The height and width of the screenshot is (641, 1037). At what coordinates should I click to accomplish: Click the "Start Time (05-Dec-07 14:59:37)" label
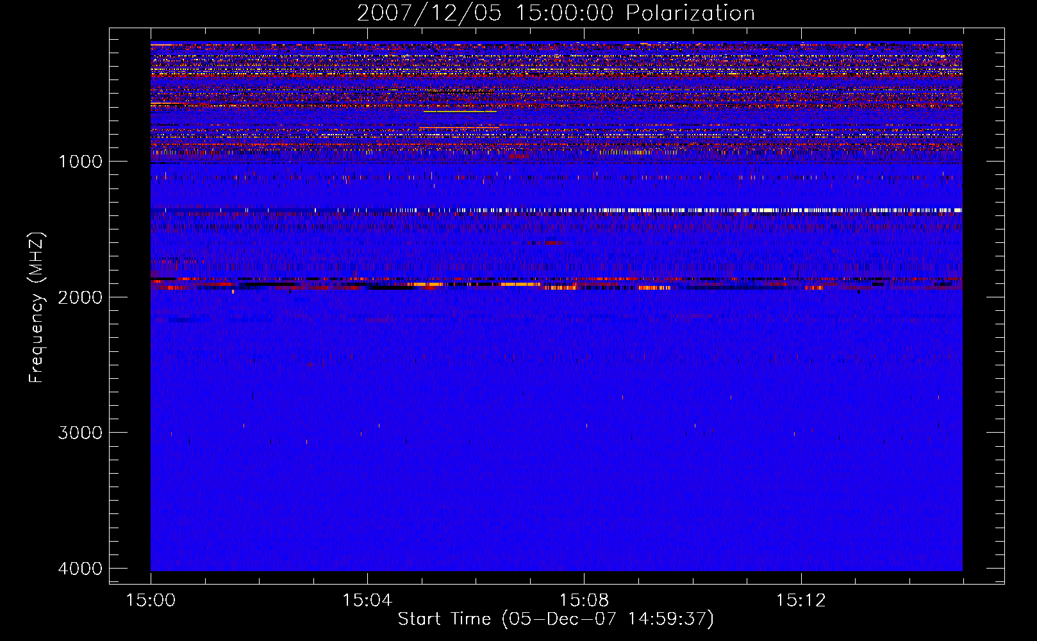click(x=556, y=619)
